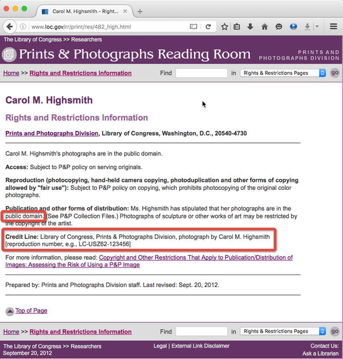This screenshot has width=343, height=359.
Task: Open bottom Rights and Restrictions Information link
Action: (x=81, y=332)
